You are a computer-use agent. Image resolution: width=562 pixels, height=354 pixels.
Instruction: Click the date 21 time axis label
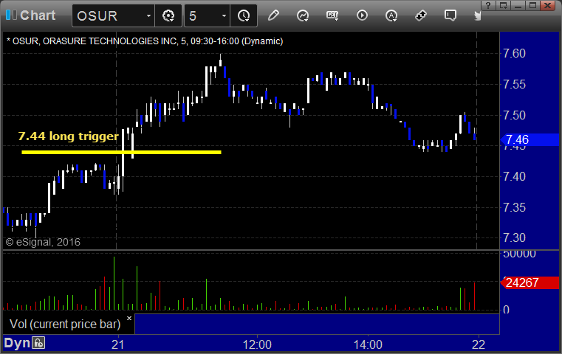pyautogui.click(x=117, y=344)
